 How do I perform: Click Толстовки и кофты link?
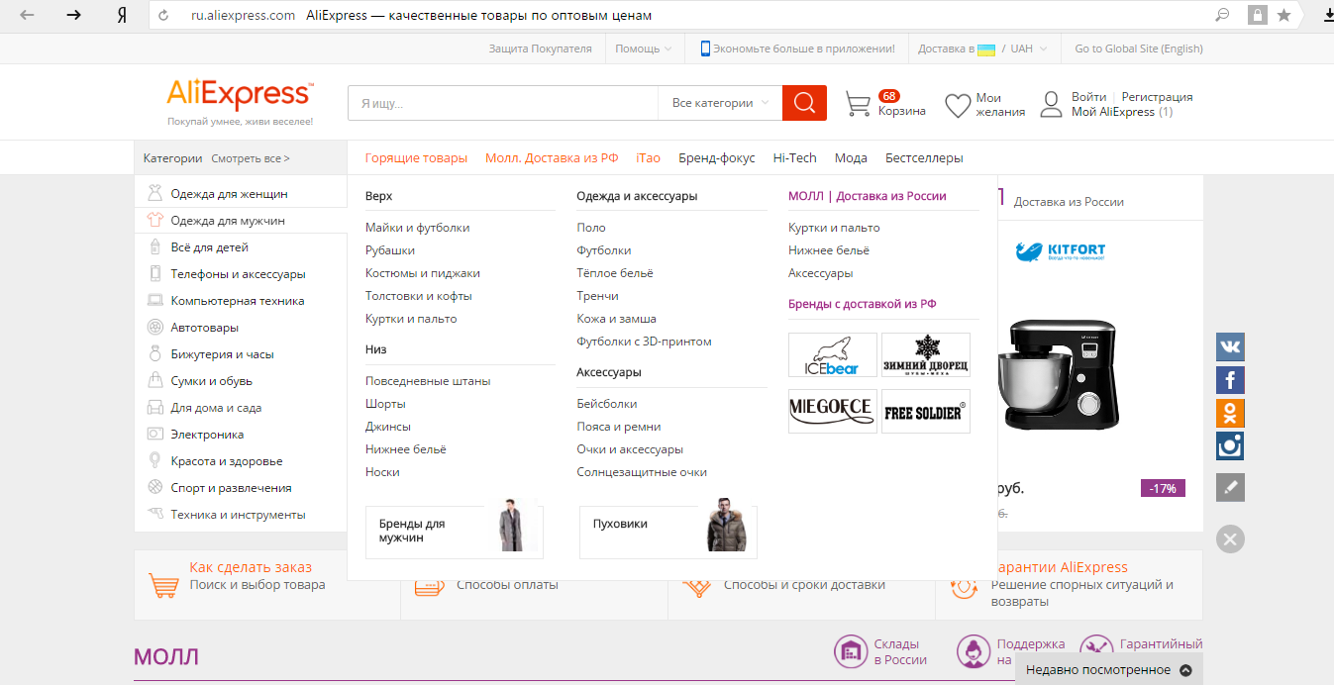point(419,296)
